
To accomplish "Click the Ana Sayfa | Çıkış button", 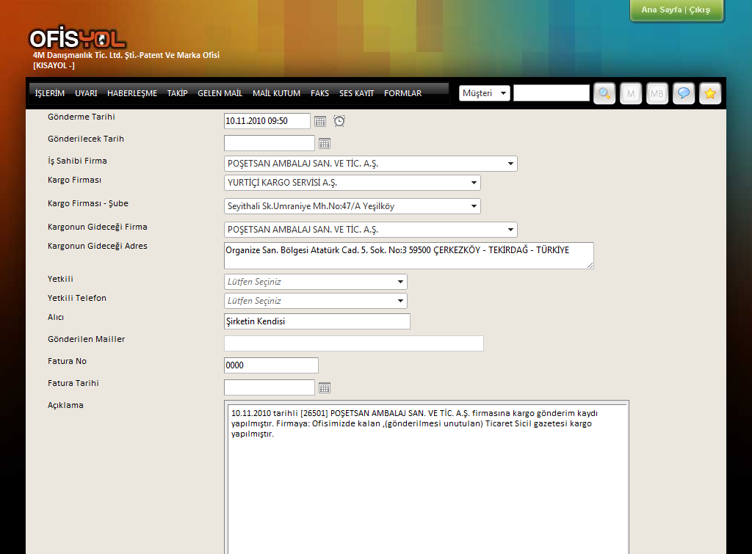I will tap(676, 10).
